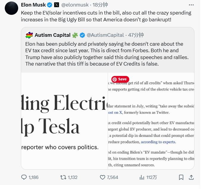Open the article text image on the right
This screenshot has width=201, height=189.
coord(151,121)
